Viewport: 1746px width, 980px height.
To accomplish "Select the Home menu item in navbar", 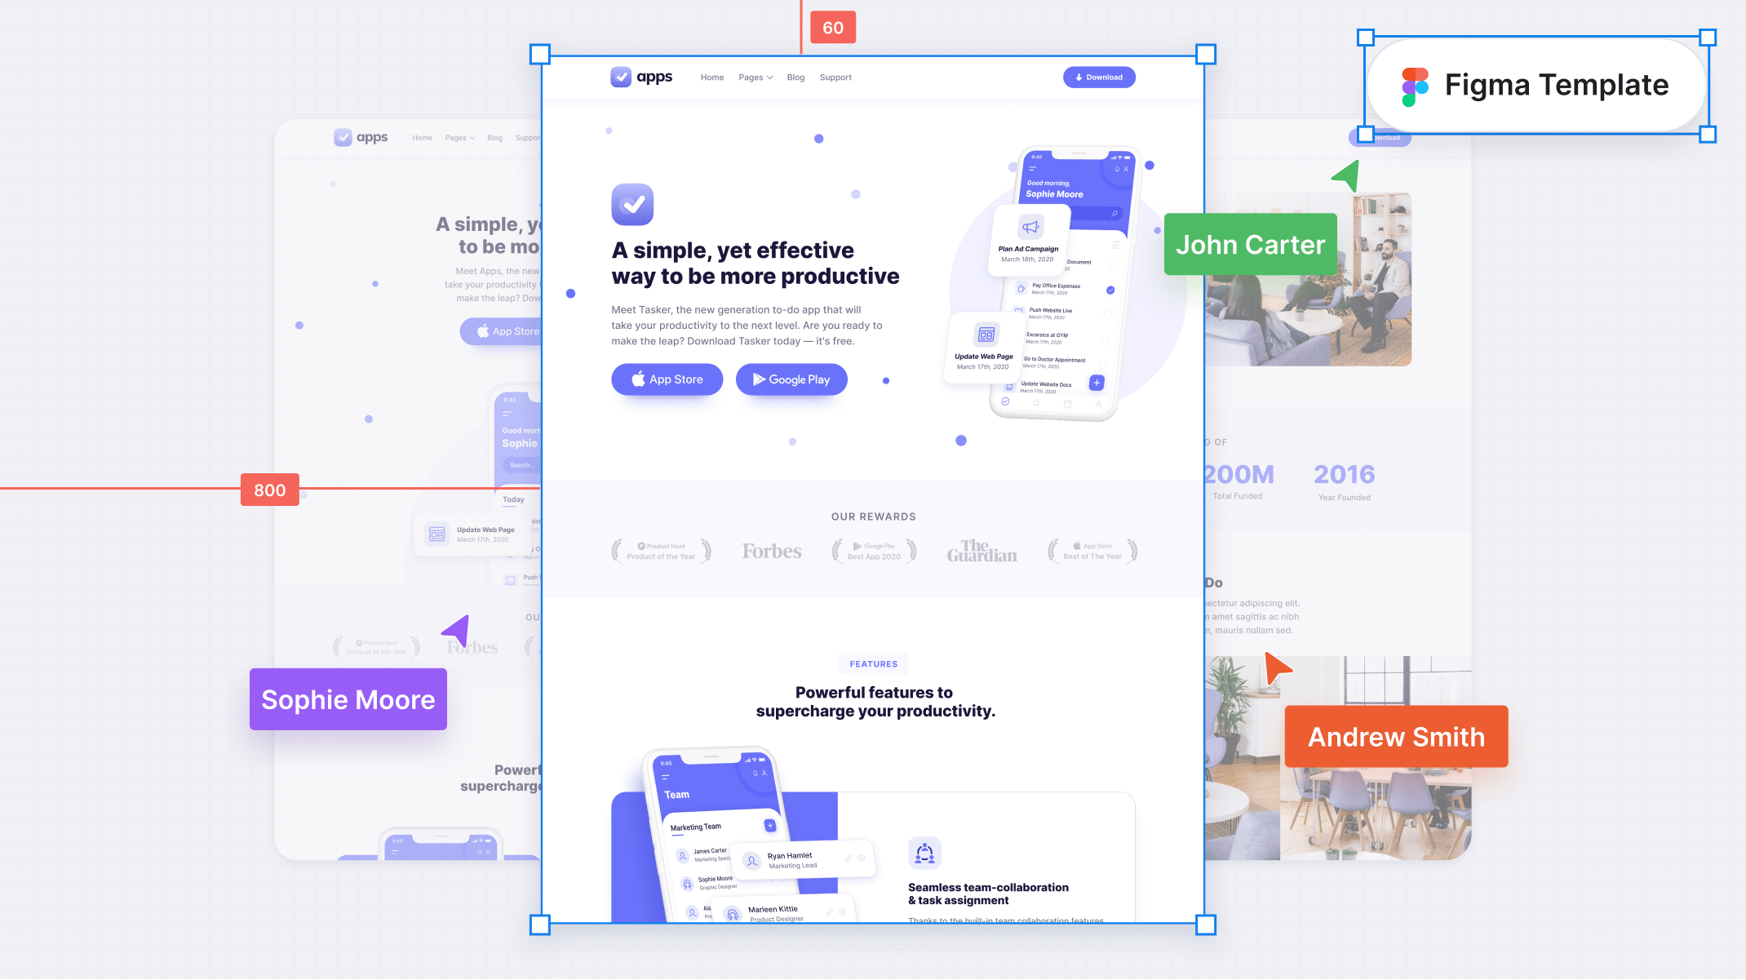I will pyautogui.click(x=711, y=77).
